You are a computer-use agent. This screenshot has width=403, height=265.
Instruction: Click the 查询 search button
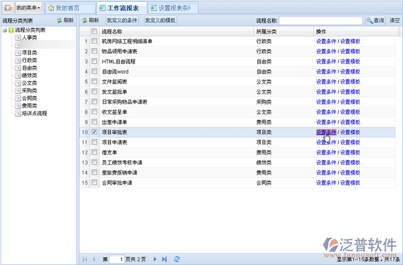[375, 20]
